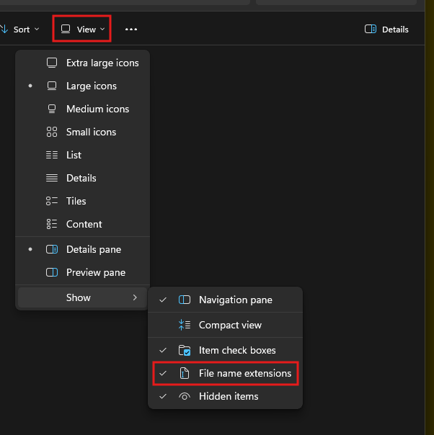Select Details pane in the View menu
Image resolution: width=434 pixels, height=435 pixels.
click(x=93, y=249)
